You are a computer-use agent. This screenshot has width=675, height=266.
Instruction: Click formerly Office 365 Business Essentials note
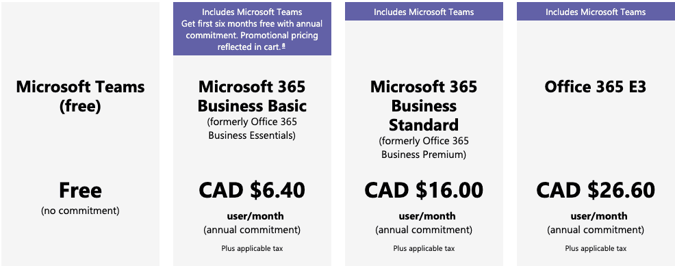pos(252,129)
